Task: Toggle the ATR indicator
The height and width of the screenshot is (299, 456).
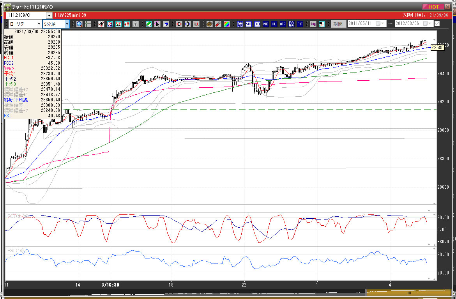Action: 283,24
